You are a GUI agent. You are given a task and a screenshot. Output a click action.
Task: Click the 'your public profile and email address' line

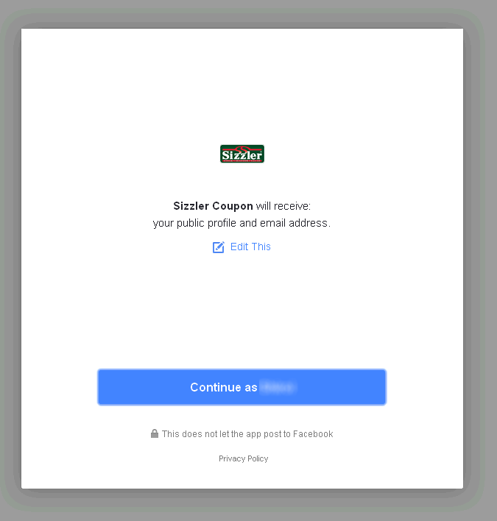[242, 223]
